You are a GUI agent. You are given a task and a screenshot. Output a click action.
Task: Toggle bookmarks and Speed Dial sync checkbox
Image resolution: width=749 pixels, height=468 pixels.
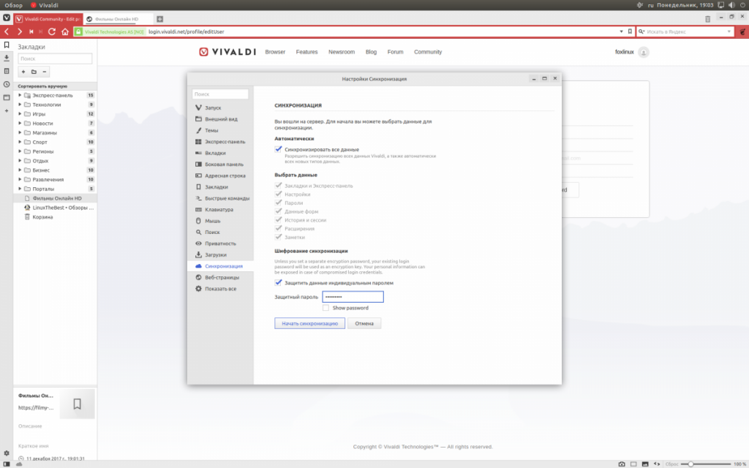click(x=279, y=185)
